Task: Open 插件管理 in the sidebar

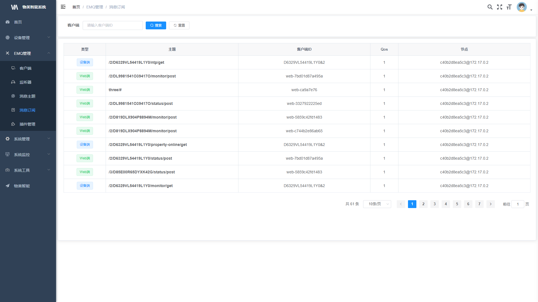Action: click(27, 124)
